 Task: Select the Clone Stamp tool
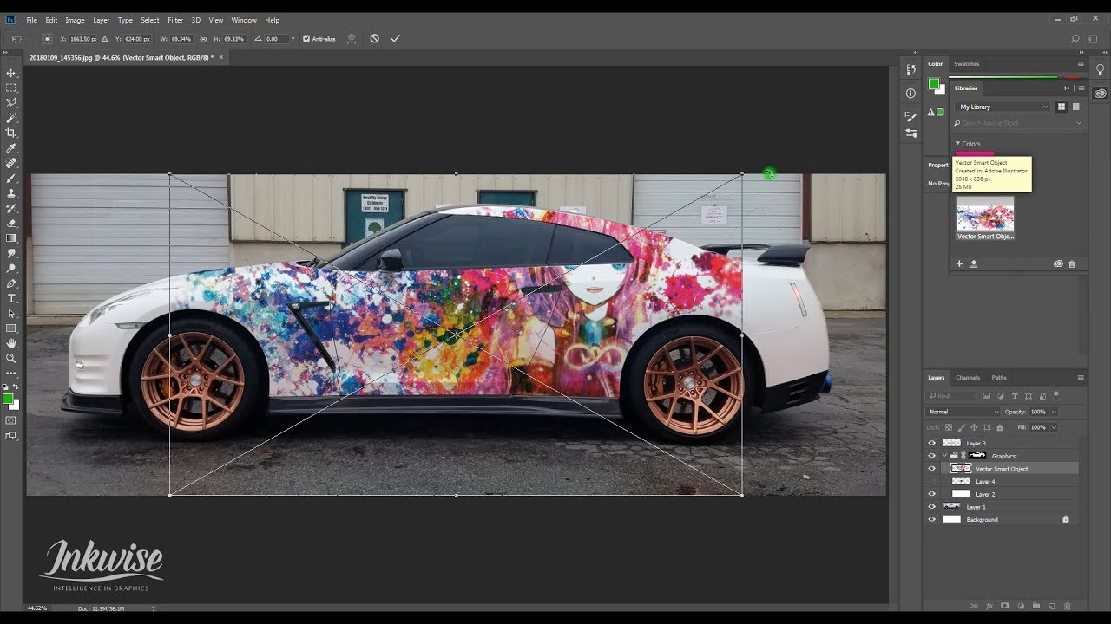(11, 193)
